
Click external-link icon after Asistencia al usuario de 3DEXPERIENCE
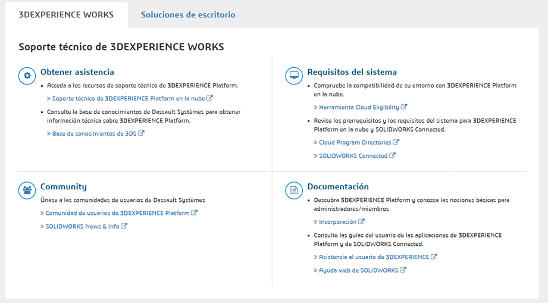coord(434,257)
